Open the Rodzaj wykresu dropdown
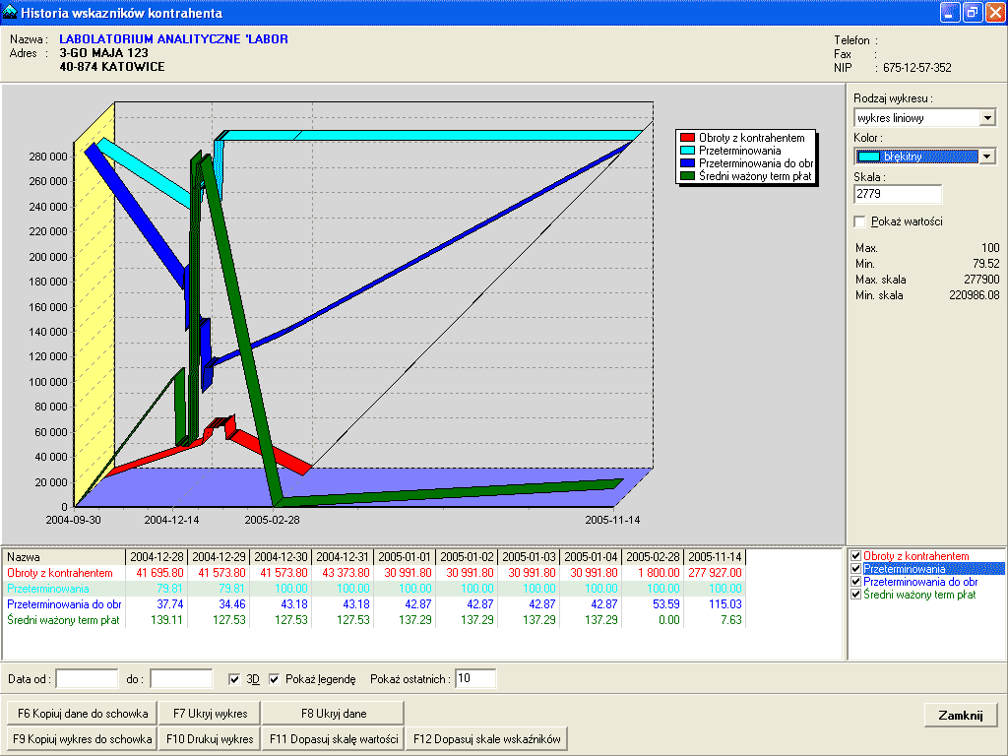Image resolution: width=1008 pixels, height=756 pixels. tap(987, 118)
